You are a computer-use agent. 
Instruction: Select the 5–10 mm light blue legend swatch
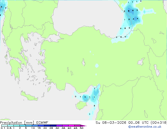tap(29, 126)
